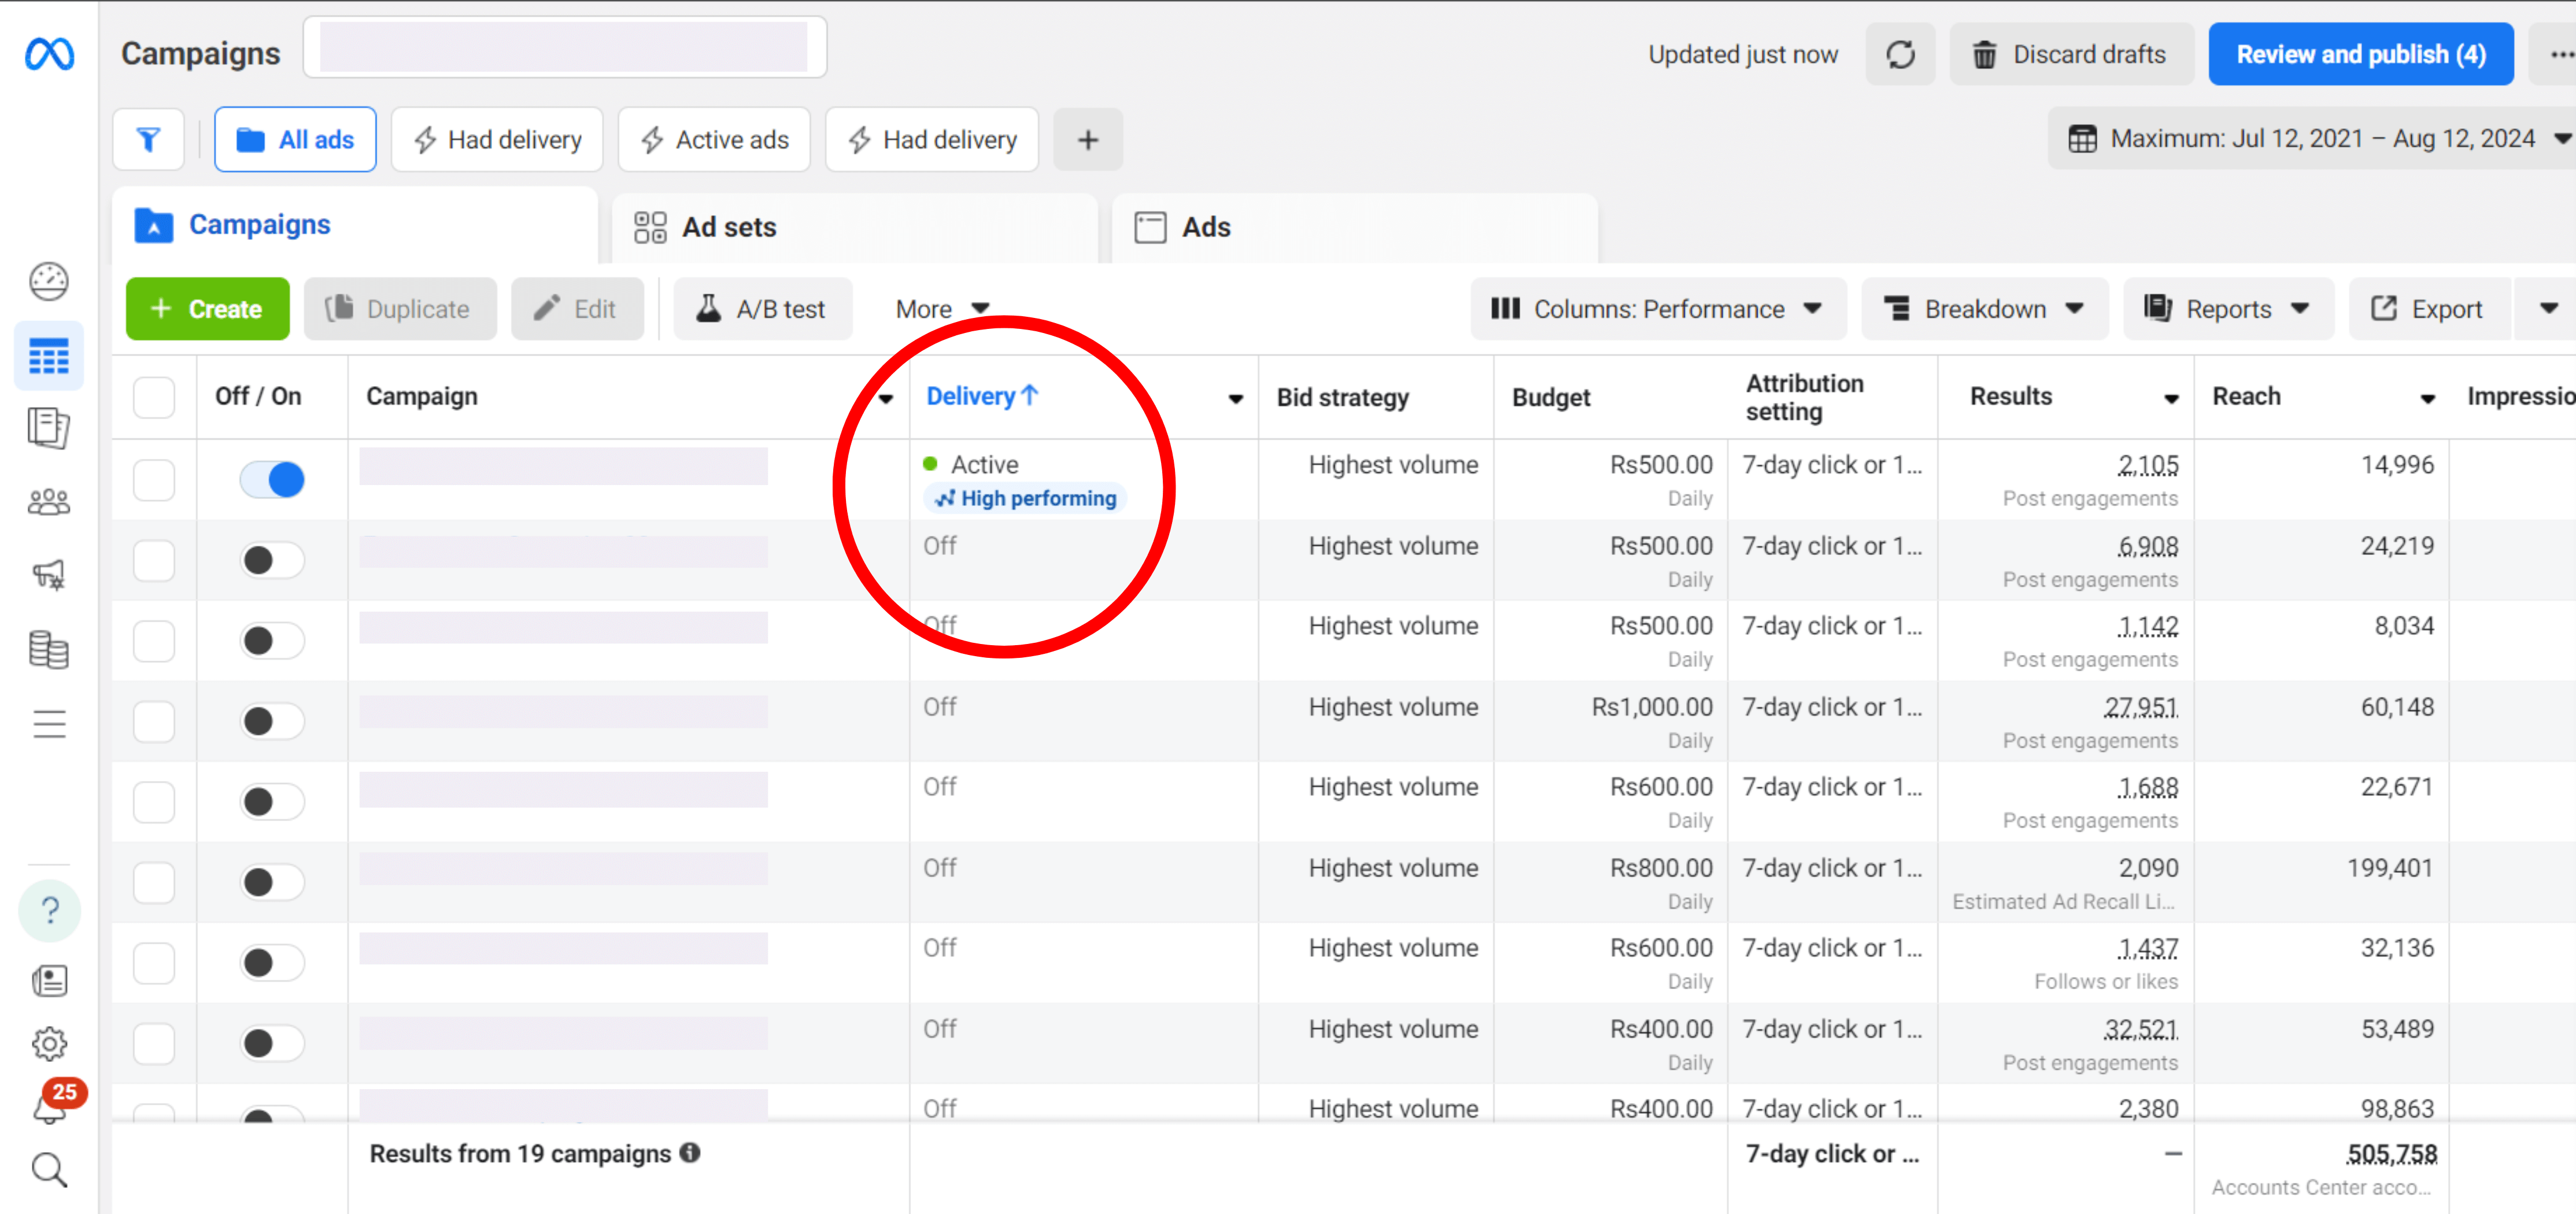Click the search magnifier in sidebar

pos(49,1170)
